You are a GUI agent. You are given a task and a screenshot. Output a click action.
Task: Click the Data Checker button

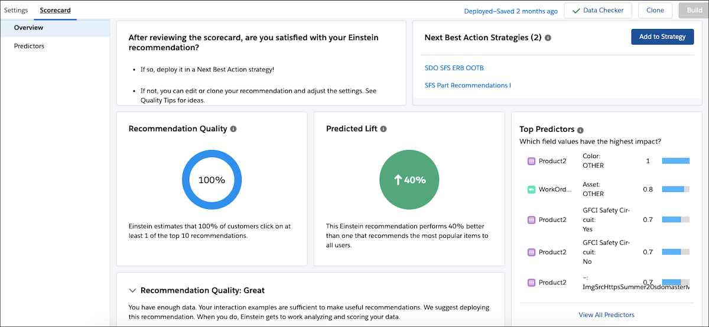[598, 11]
